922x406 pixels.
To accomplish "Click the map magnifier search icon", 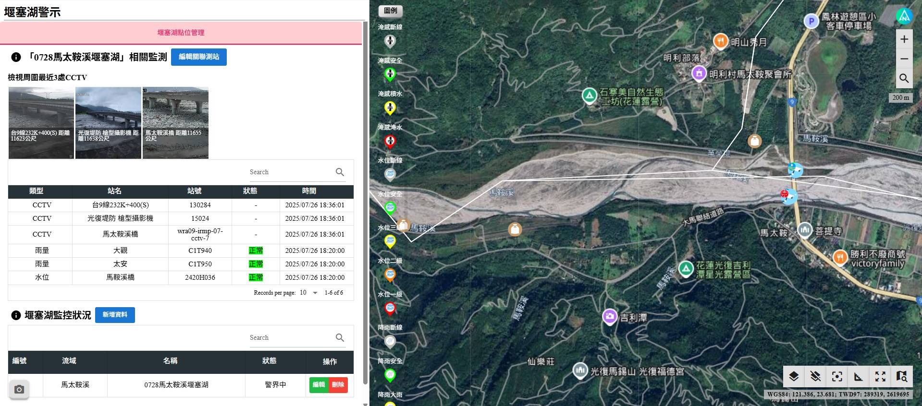I will [x=904, y=78].
